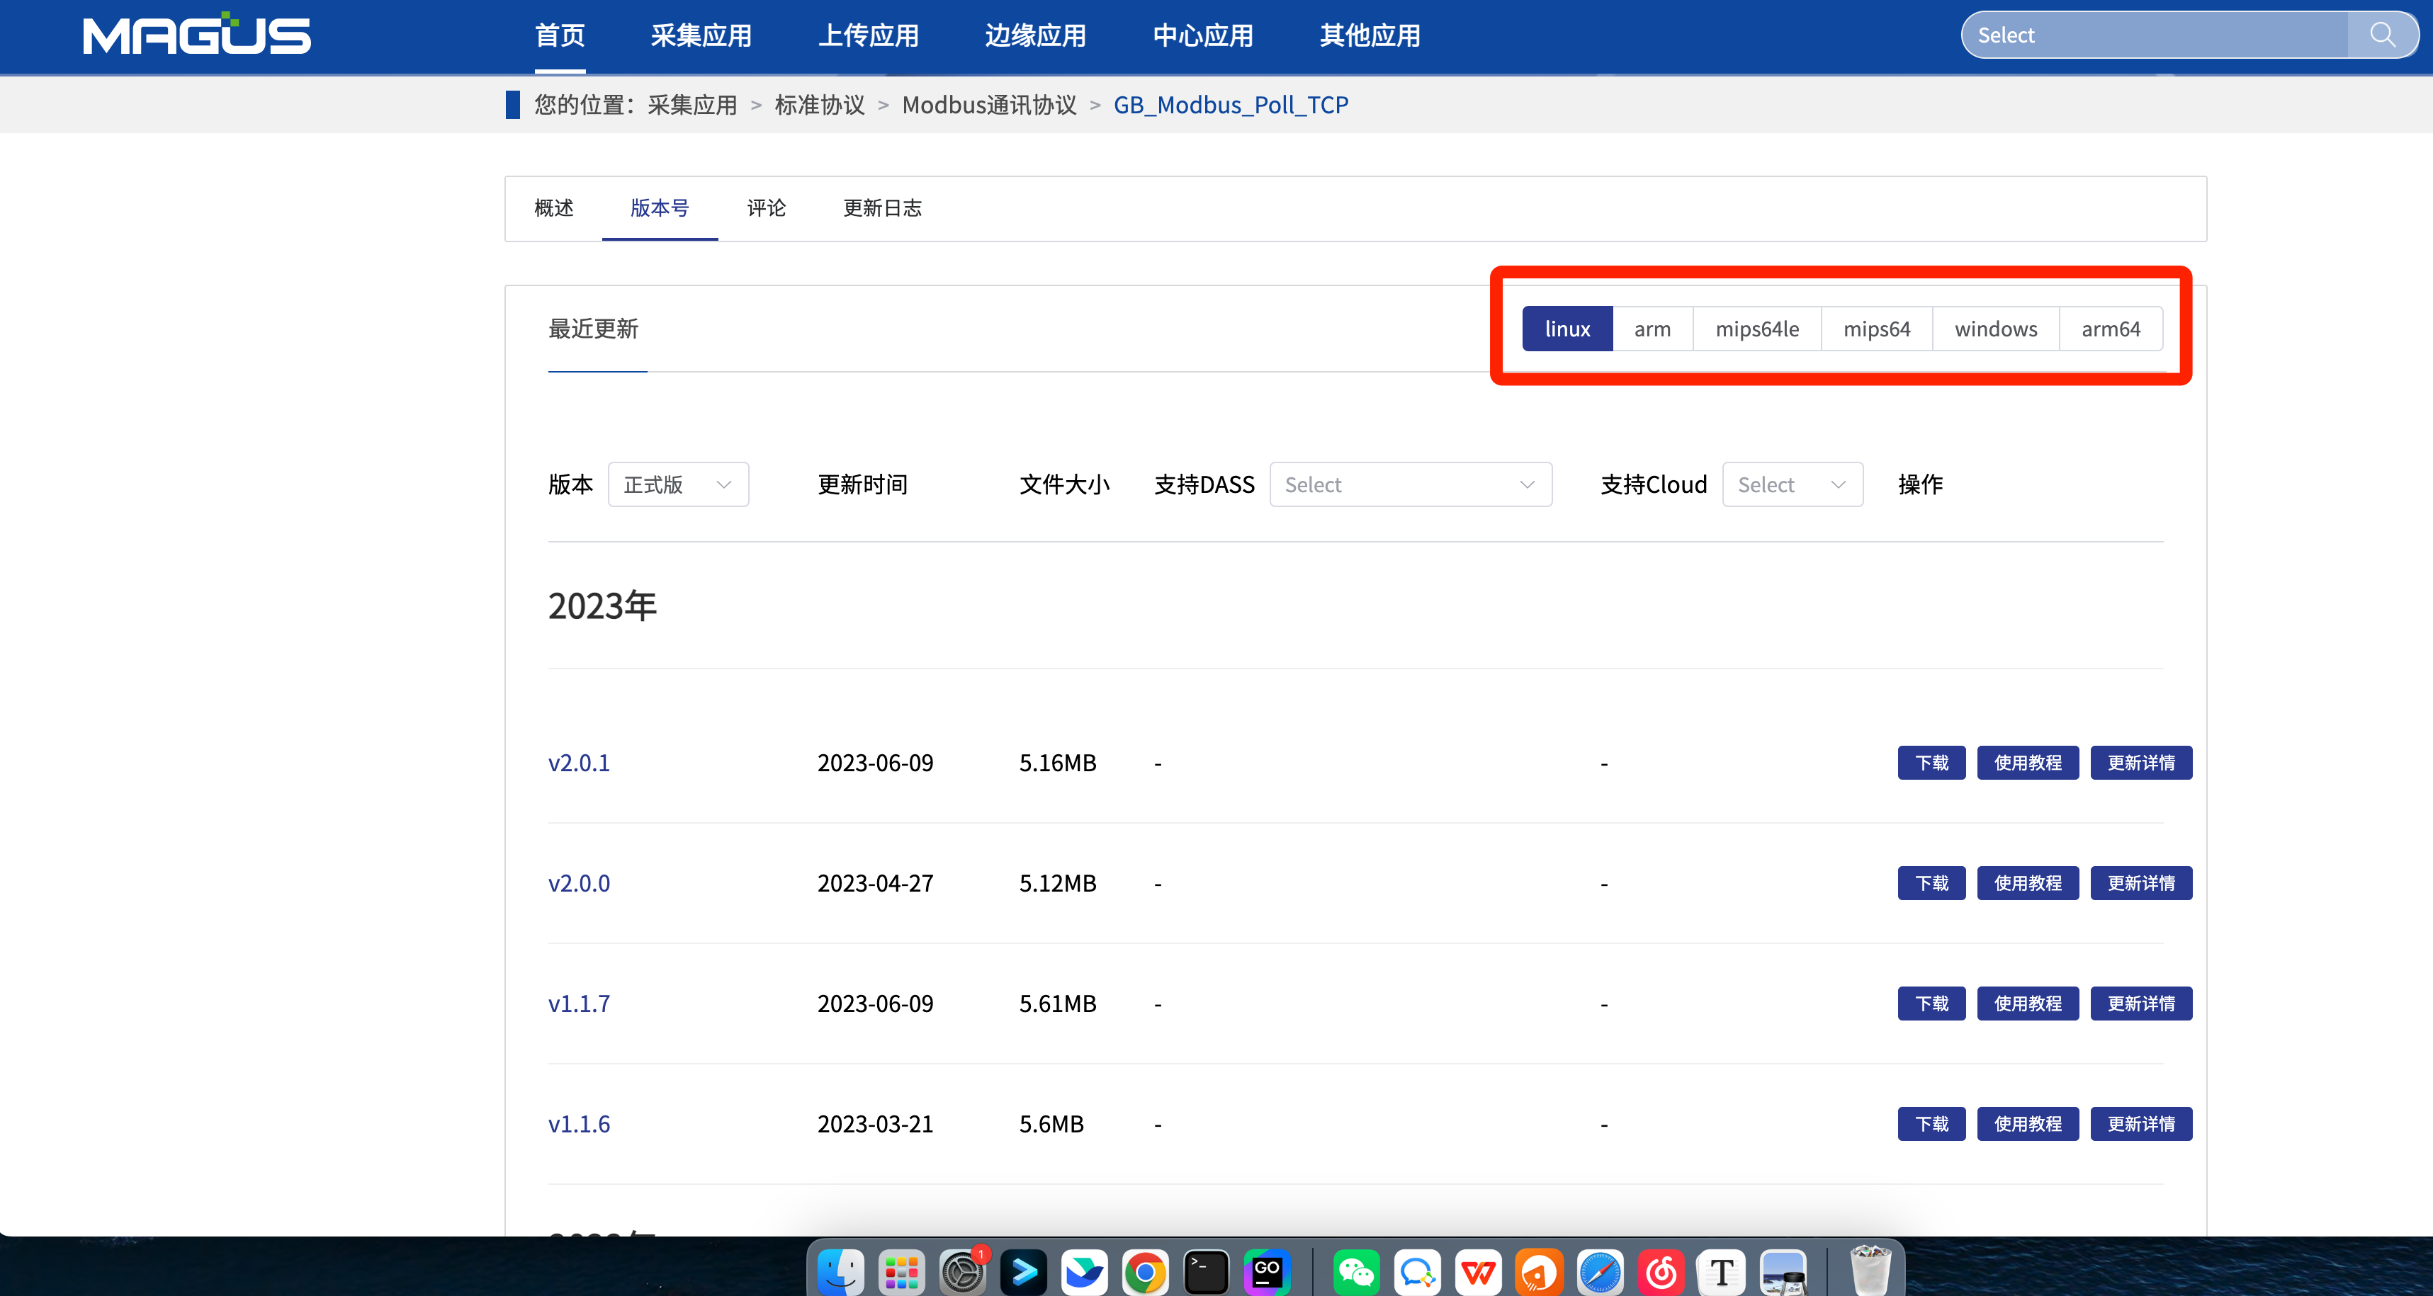Viewport: 2433px width, 1296px height.
Task: Open the v1.1.6 version link
Action: pyautogui.click(x=579, y=1124)
